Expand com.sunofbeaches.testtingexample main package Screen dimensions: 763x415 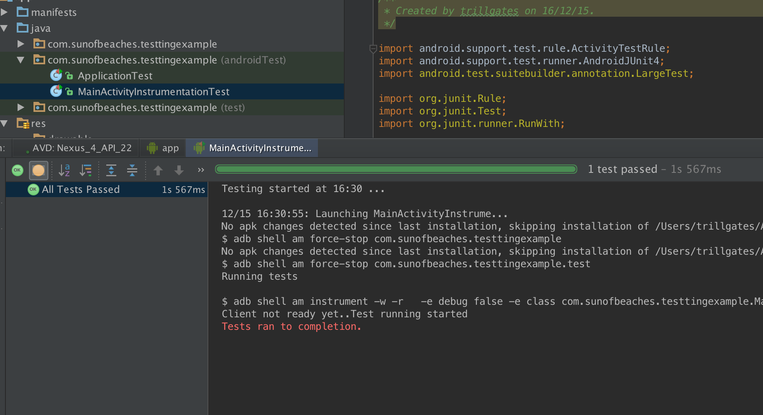[20, 44]
